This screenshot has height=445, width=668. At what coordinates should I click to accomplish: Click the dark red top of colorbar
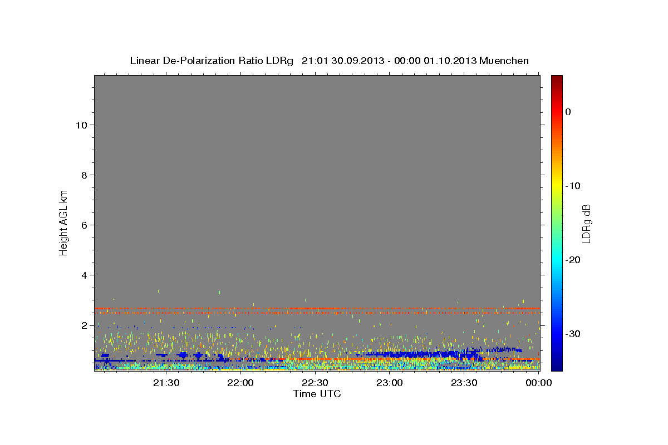(x=557, y=81)
